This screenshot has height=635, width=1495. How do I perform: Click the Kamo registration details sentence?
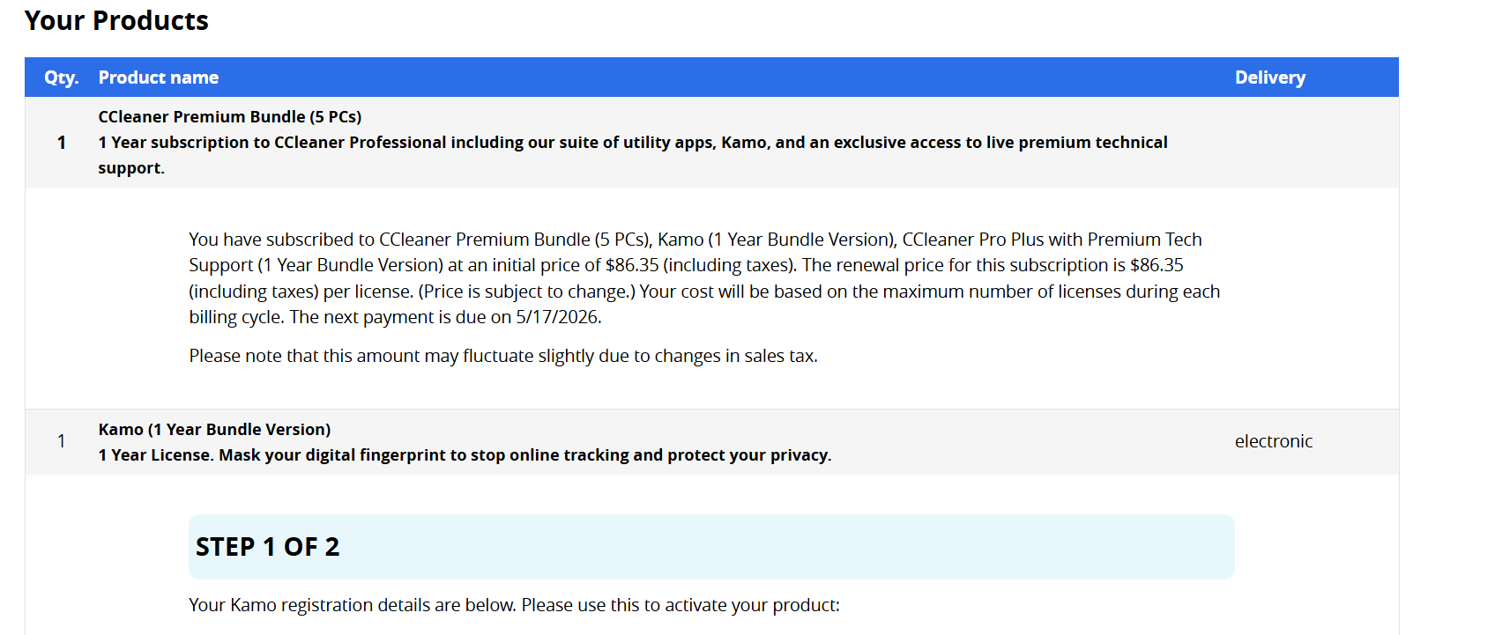coord(514,605)
